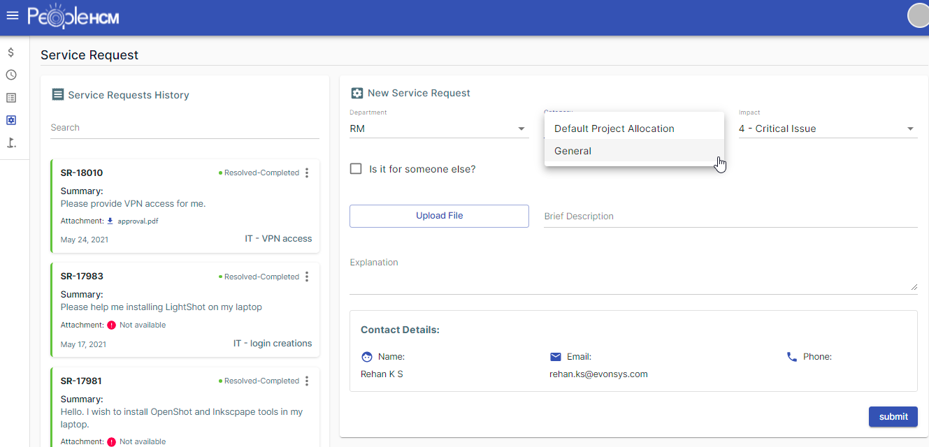This screenshot has height=447, width=929.
Task: Click into the Explanation text area
Action: point(633,277)
